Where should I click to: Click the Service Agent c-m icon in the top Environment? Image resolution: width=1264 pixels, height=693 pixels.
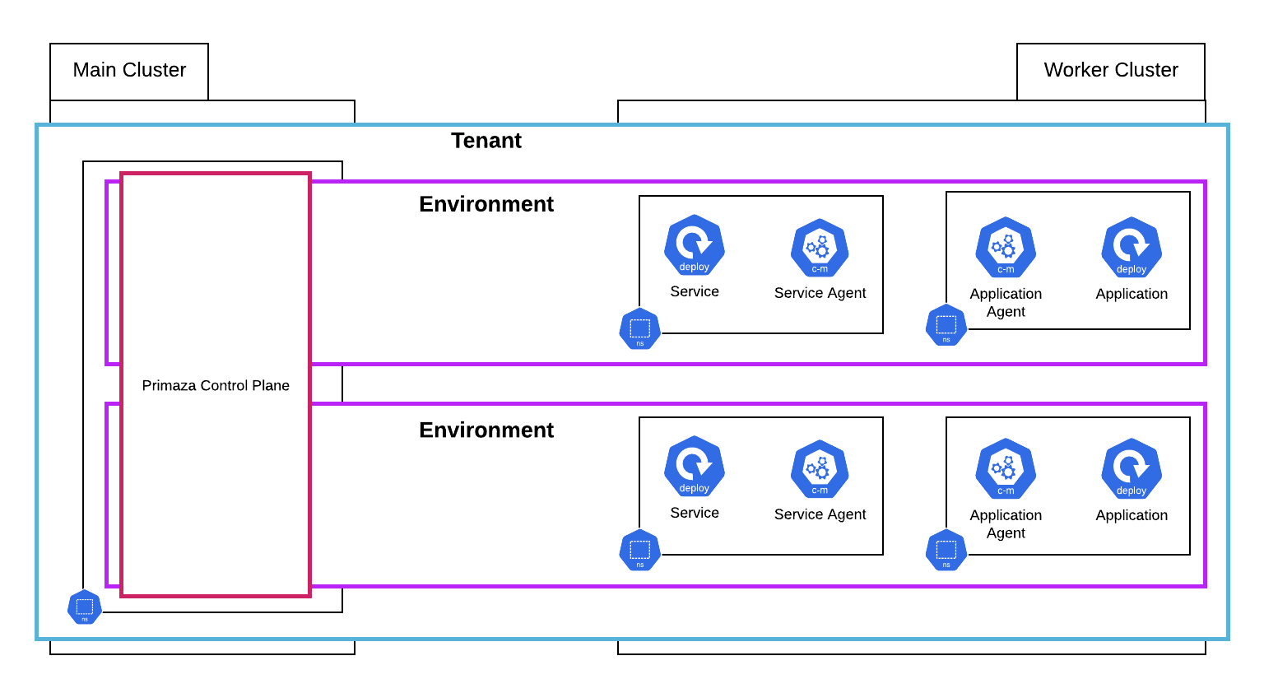pos(820,248)
